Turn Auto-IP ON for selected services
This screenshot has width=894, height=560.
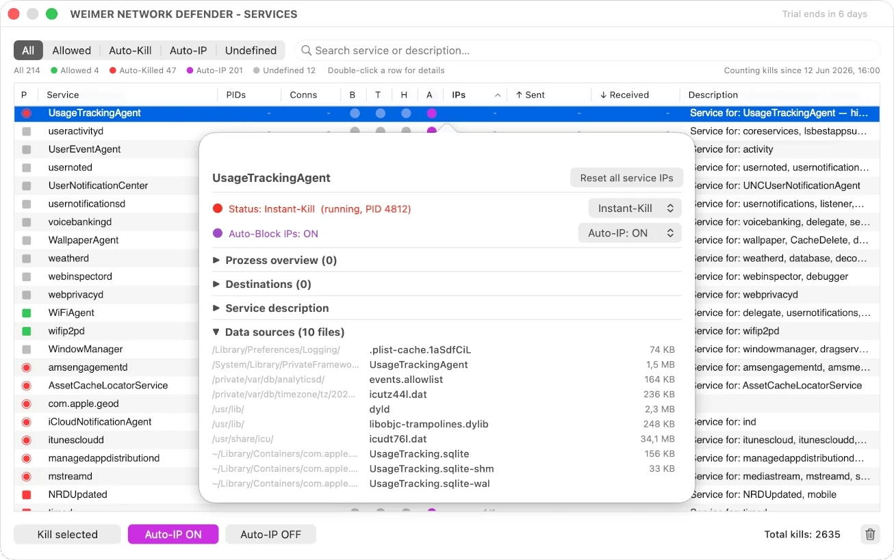pos(173,535)
